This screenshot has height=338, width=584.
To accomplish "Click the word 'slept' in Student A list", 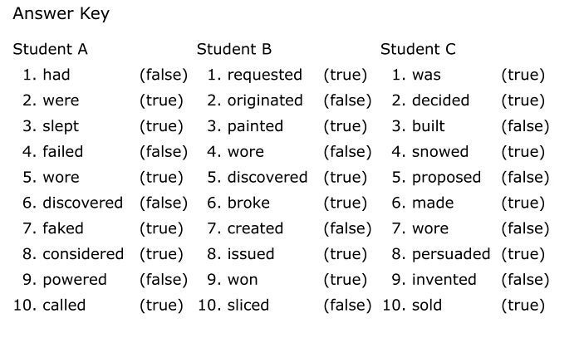I will click(x=61, y=126).
